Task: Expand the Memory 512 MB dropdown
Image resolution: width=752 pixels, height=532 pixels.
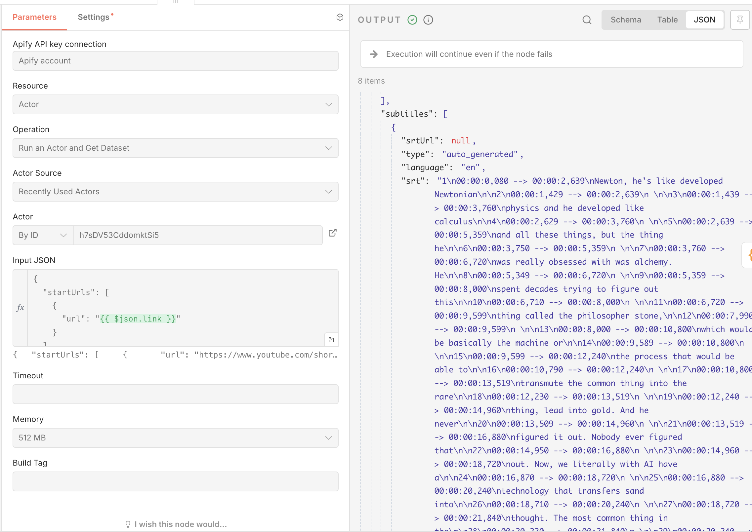Action: pos(175,438)
